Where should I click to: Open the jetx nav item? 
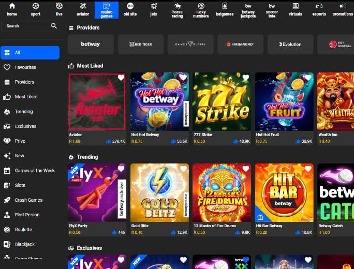154,10
